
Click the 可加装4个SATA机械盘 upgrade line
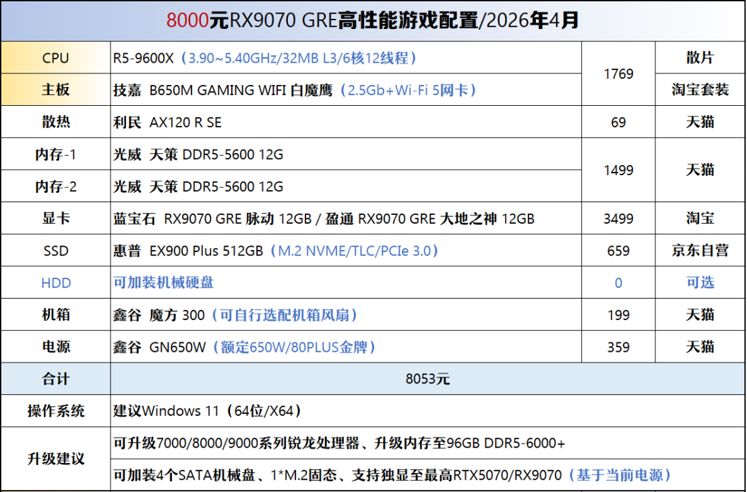[x=428, y=474]
